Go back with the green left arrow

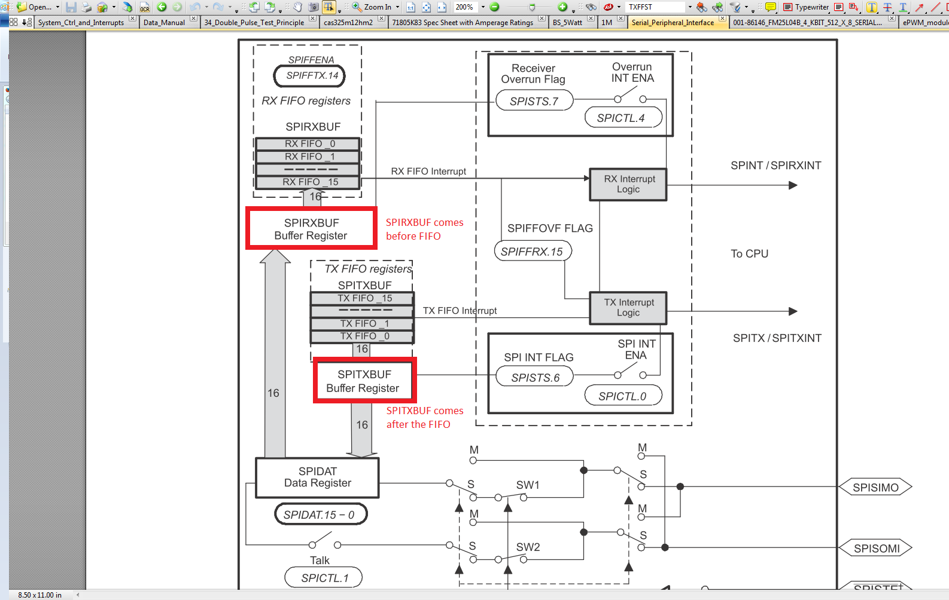pos(162,7)
